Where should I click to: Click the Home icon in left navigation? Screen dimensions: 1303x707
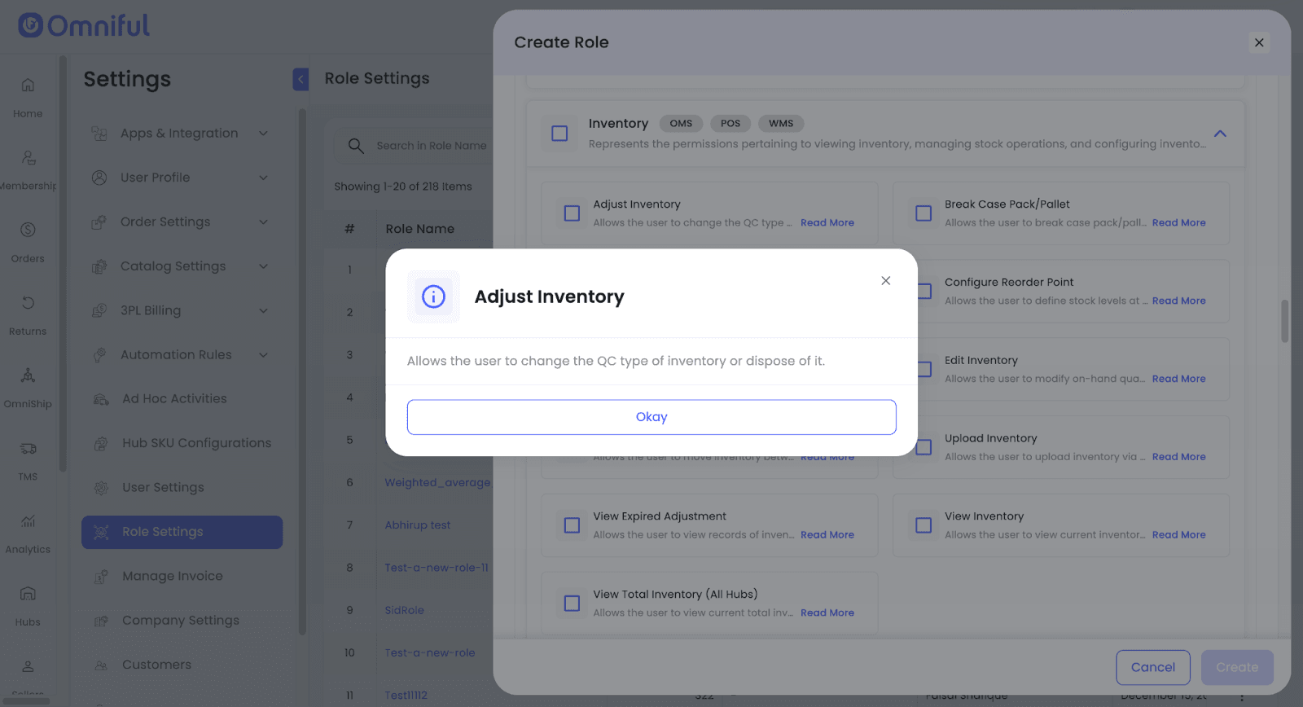(28, 86)
